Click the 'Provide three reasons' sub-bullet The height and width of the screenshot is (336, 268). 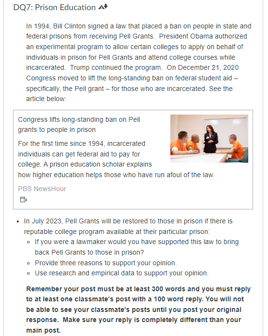(x=106, y=263)
